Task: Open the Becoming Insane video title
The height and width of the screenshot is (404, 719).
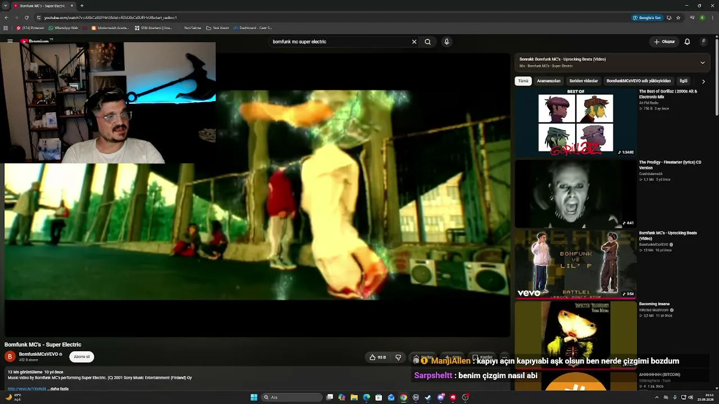Action: (654, 304)
